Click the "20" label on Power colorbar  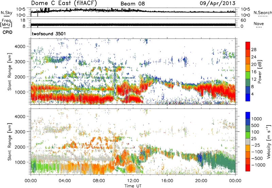(254, 64)
